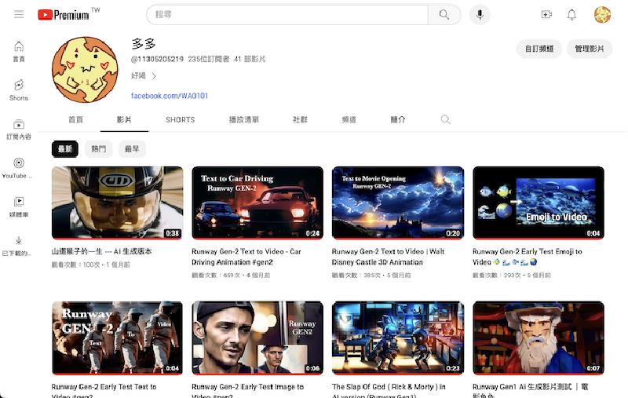Open title Runway Gen-2 Early Test Image to Video

(247, 390)
